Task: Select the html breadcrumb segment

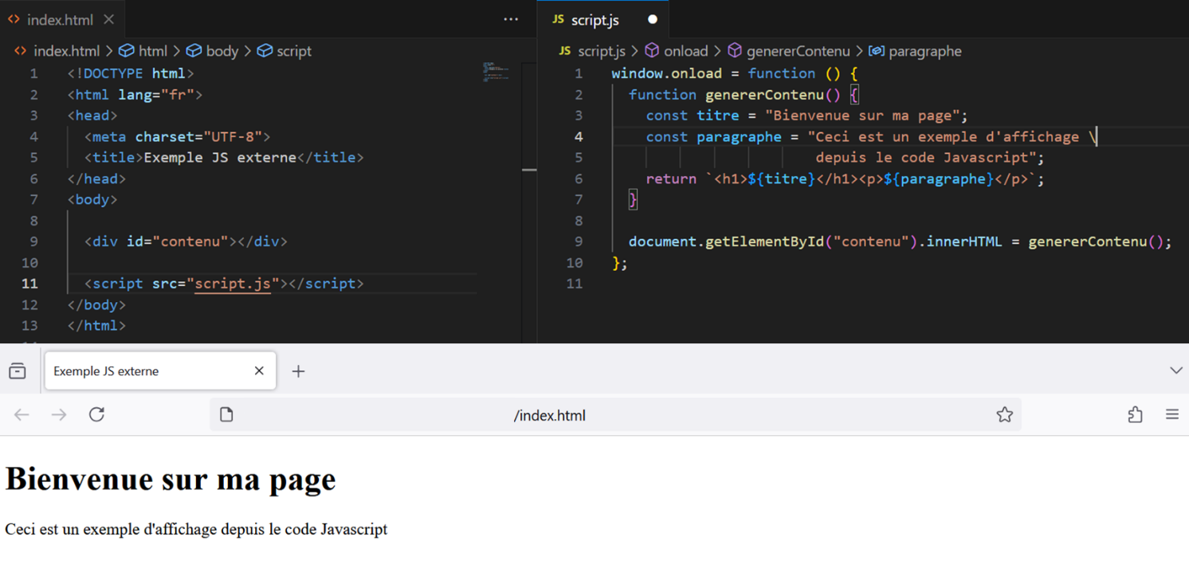Action: pos(153,51)
